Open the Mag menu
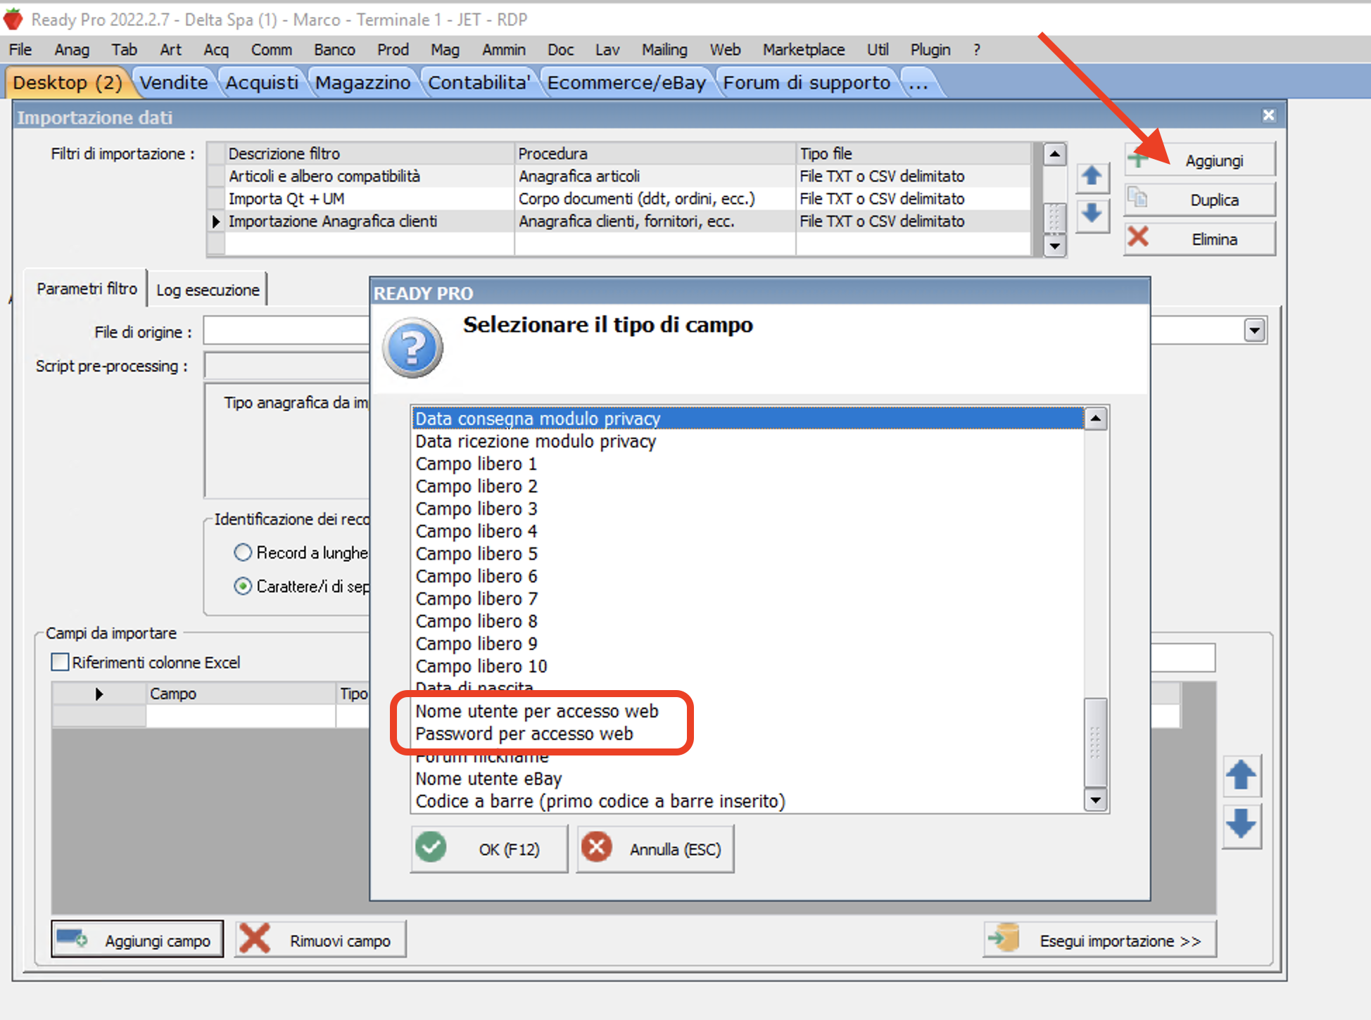 [x=445, y=50]
